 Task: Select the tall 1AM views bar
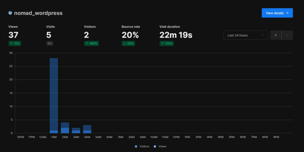pos(54,95)
